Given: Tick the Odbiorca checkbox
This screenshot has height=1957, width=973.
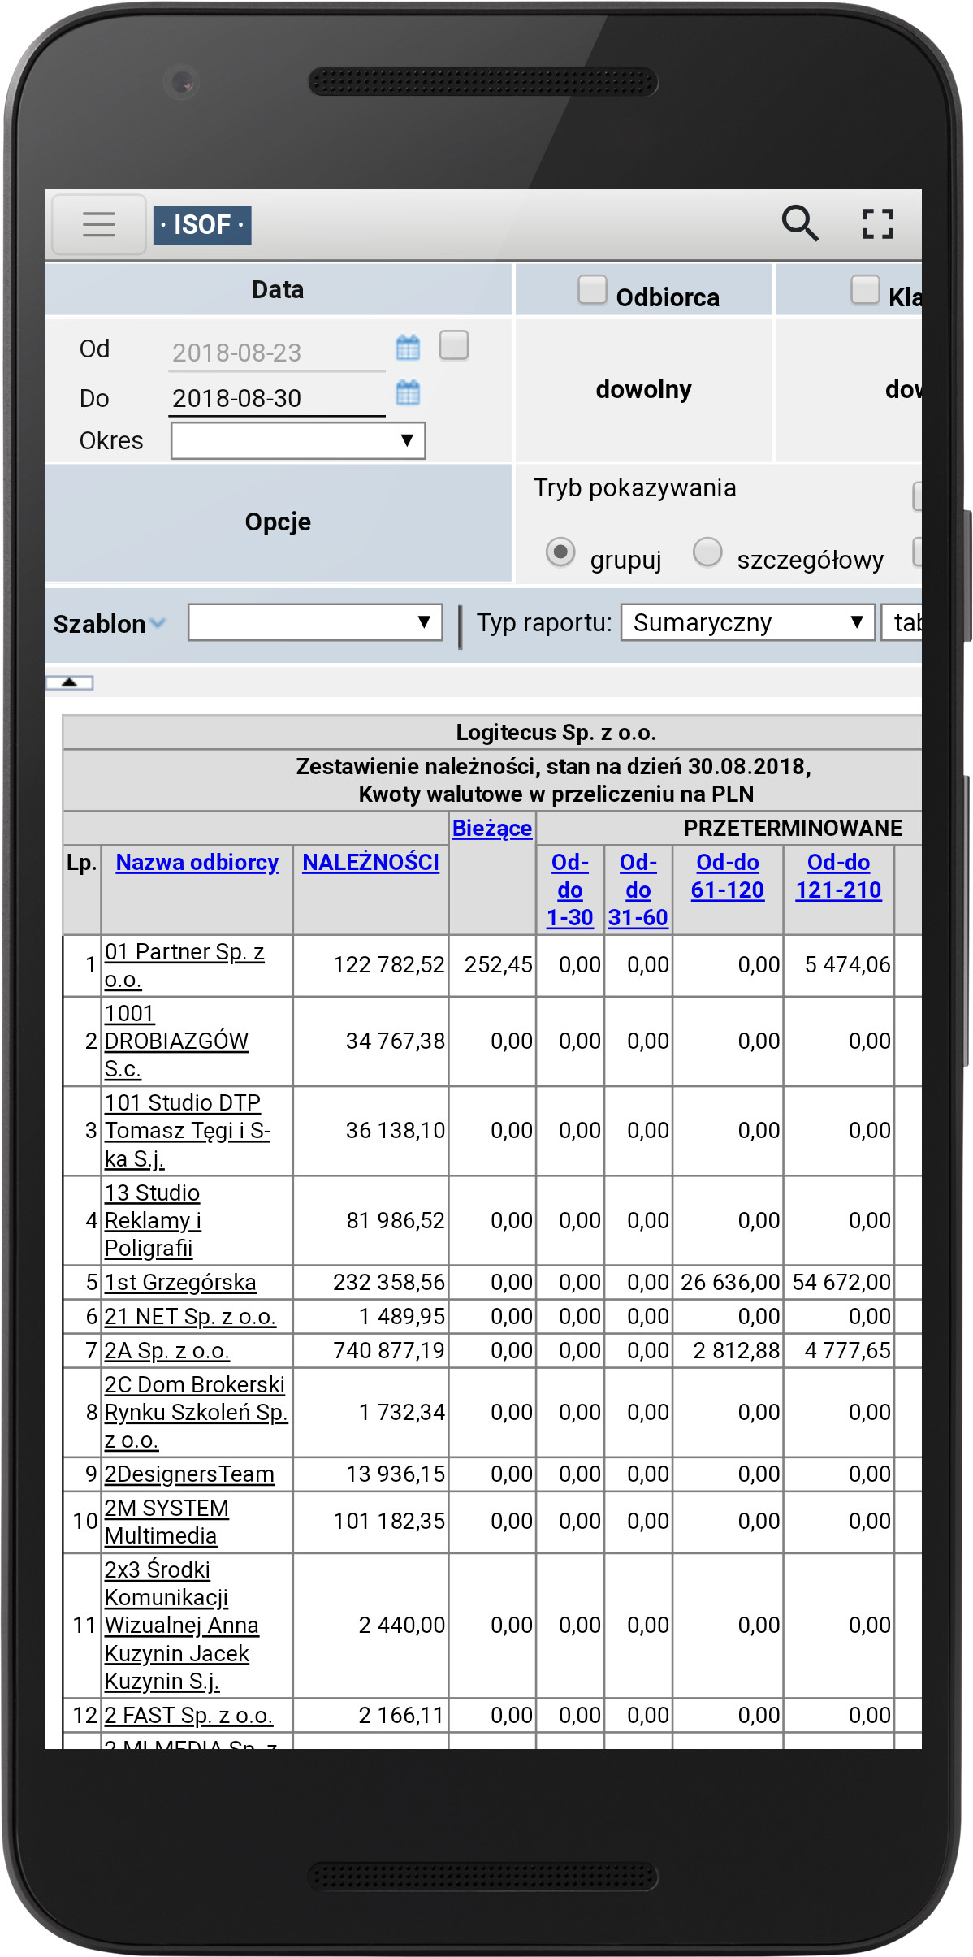Looking at the screenshot, I should [x=592, y=289].
